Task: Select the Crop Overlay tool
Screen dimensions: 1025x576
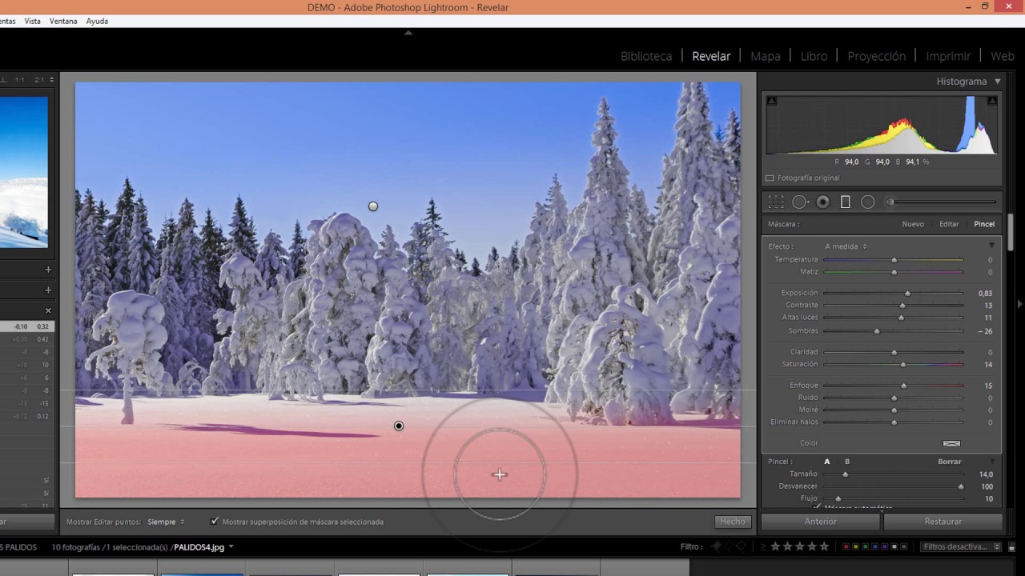Action: (776, 202)
